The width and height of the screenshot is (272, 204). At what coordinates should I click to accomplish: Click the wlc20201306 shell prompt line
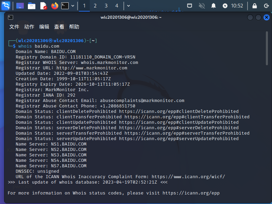tap(53, 40)
